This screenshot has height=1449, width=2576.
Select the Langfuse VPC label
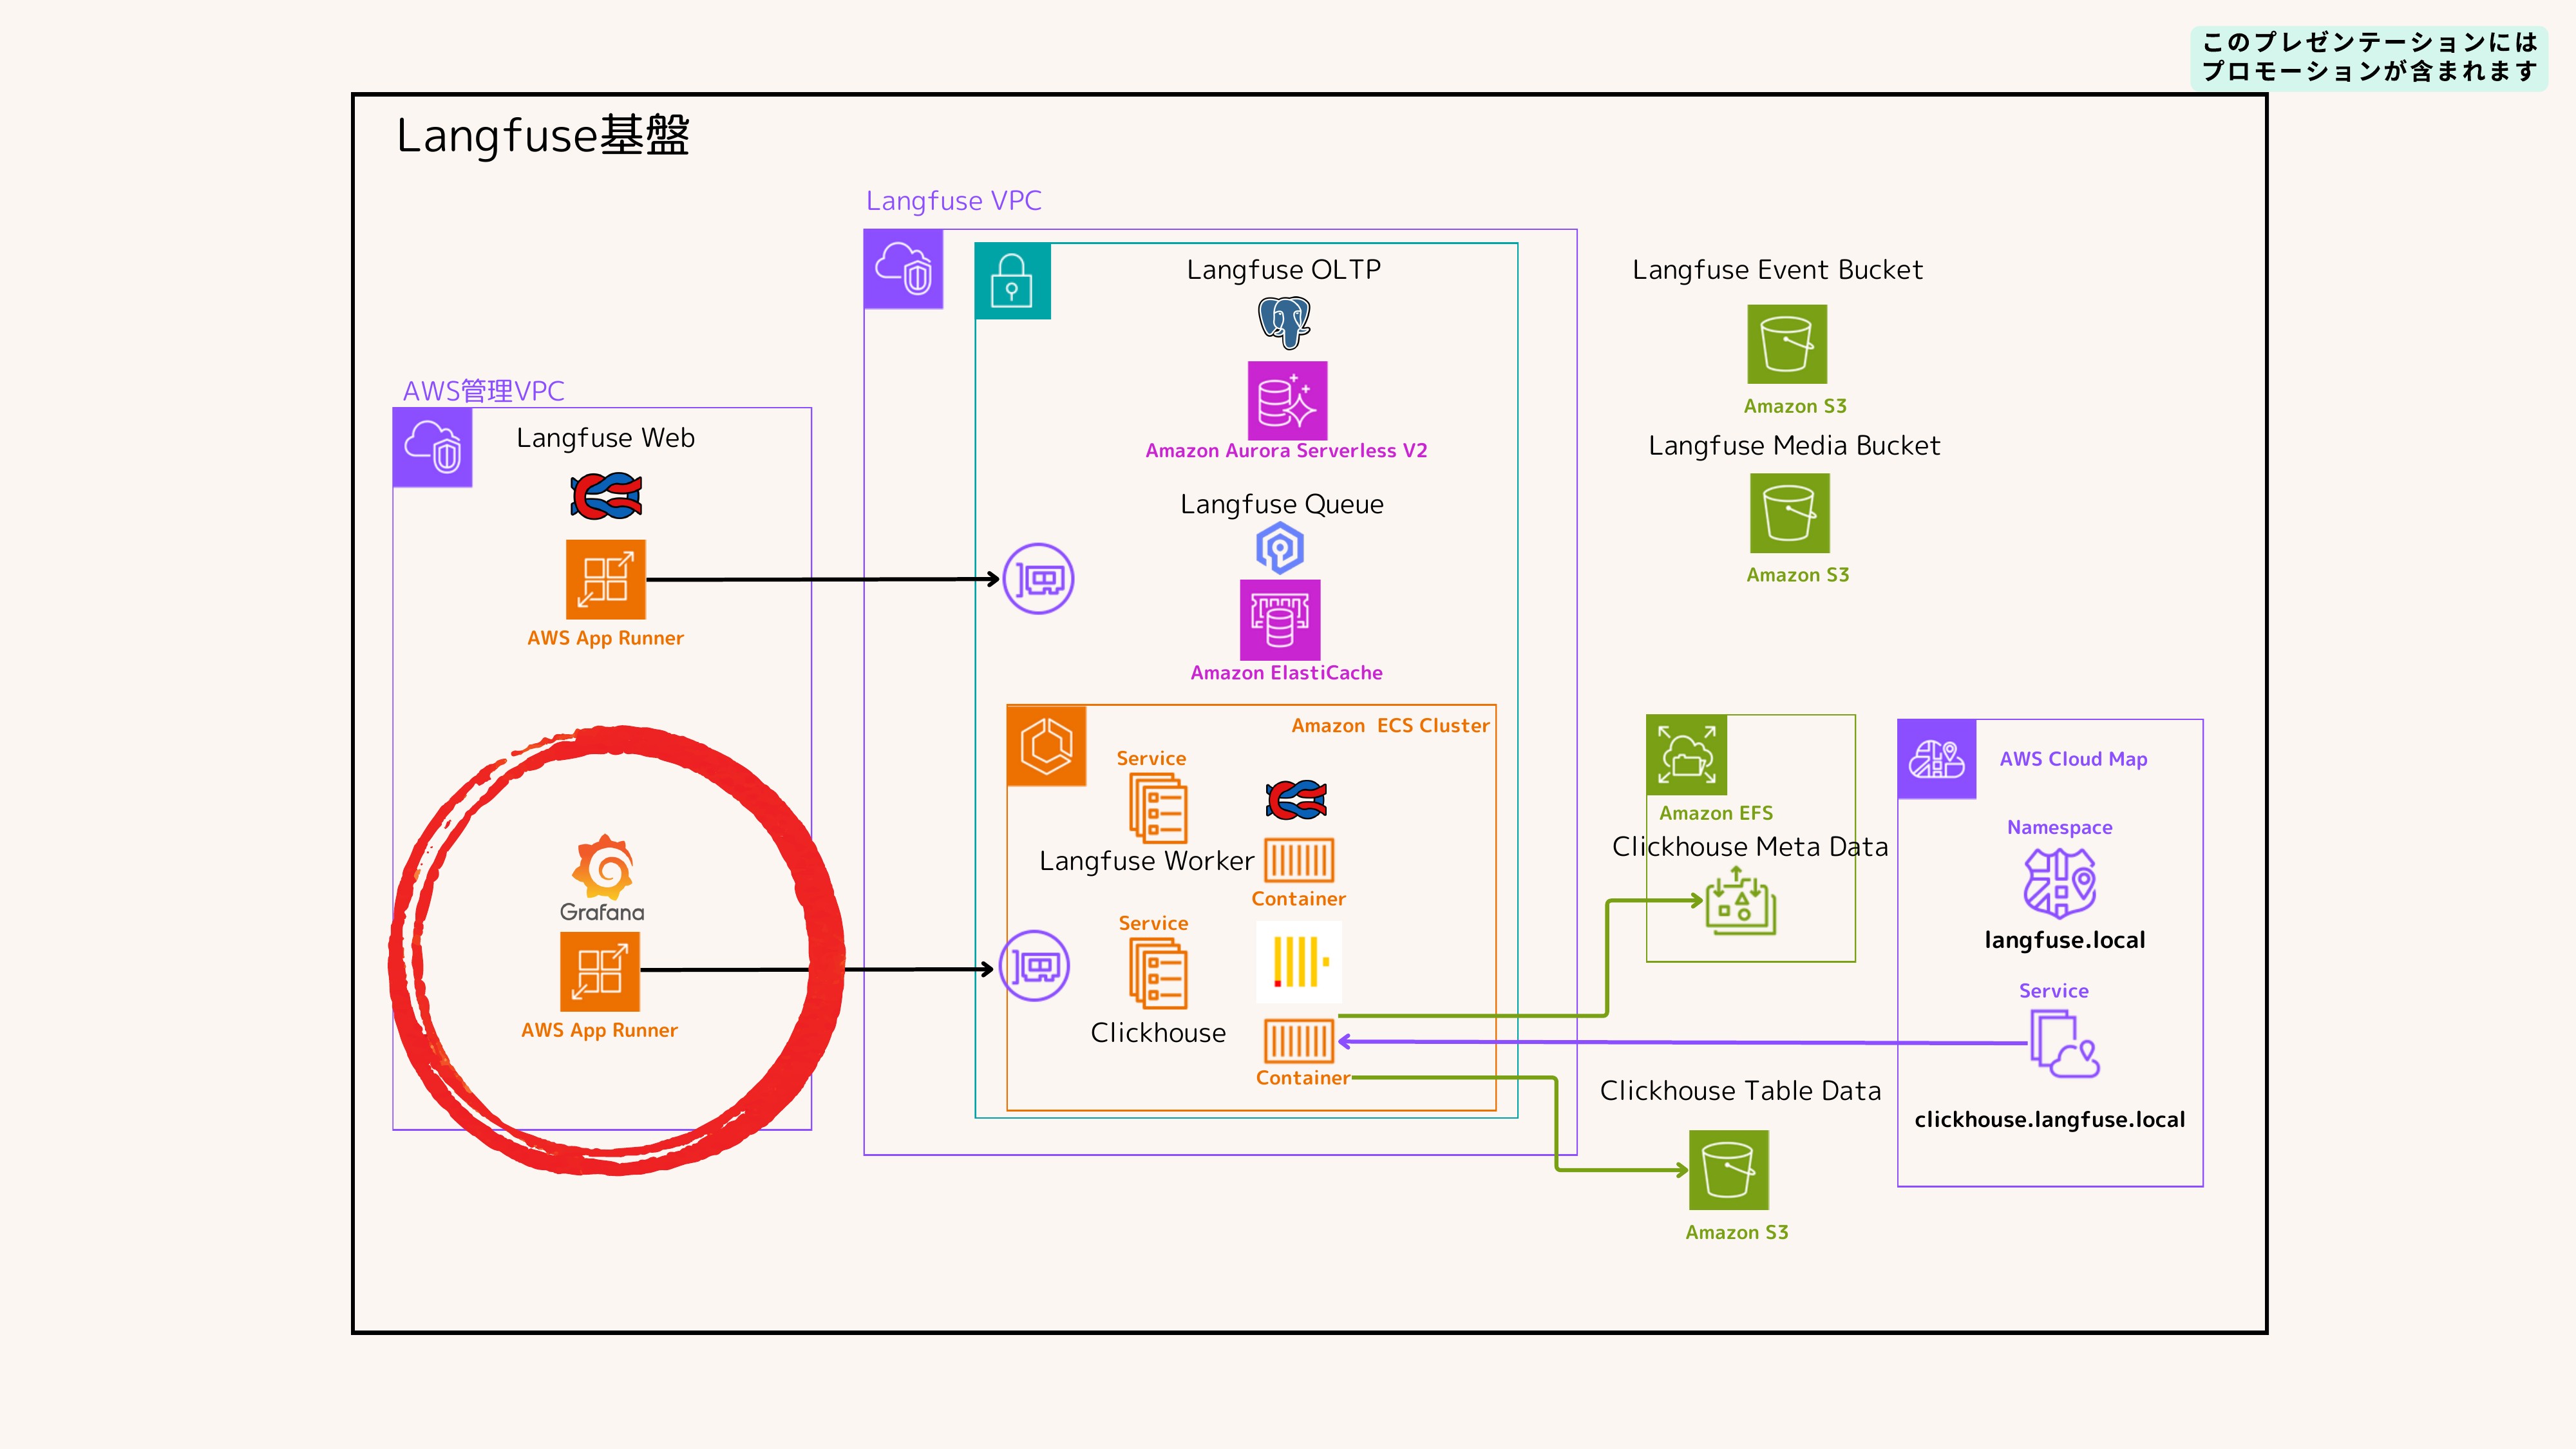(954, 201)
